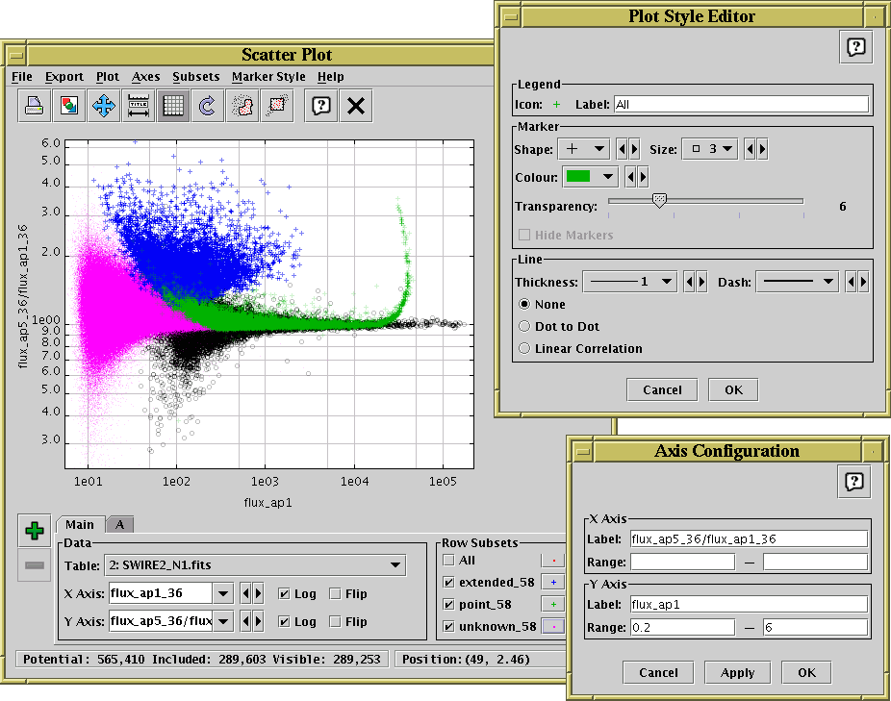Click next-colour arrow beside Colour dropdown
This screenshot has height=701, width=891.
point(643,177)
